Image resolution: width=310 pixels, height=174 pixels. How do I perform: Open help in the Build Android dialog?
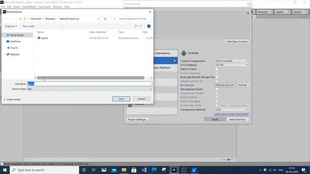(149, 26)
